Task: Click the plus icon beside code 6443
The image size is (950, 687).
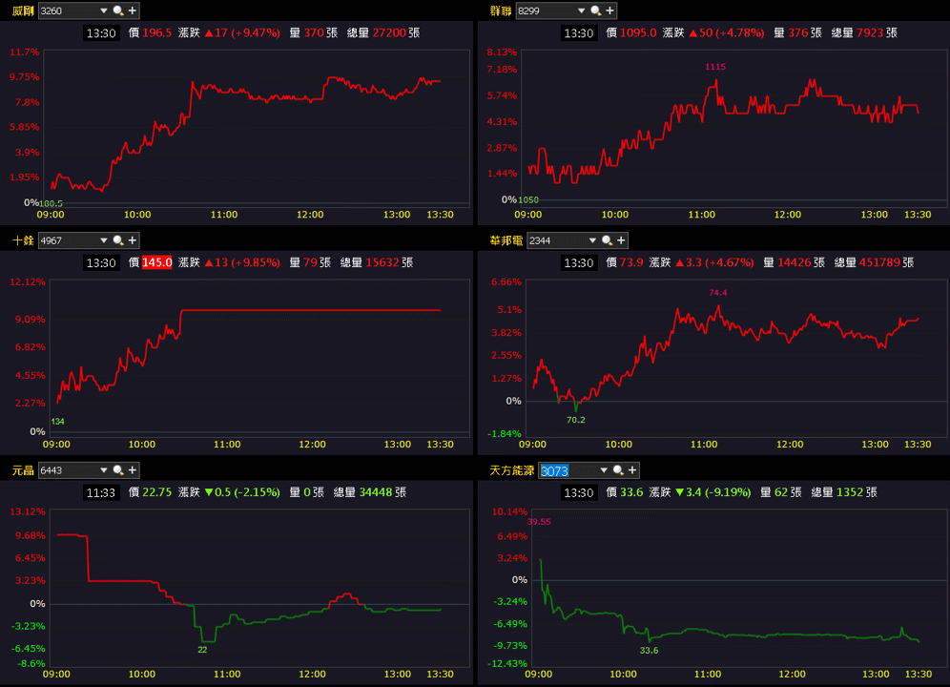Action: [132, 470]
